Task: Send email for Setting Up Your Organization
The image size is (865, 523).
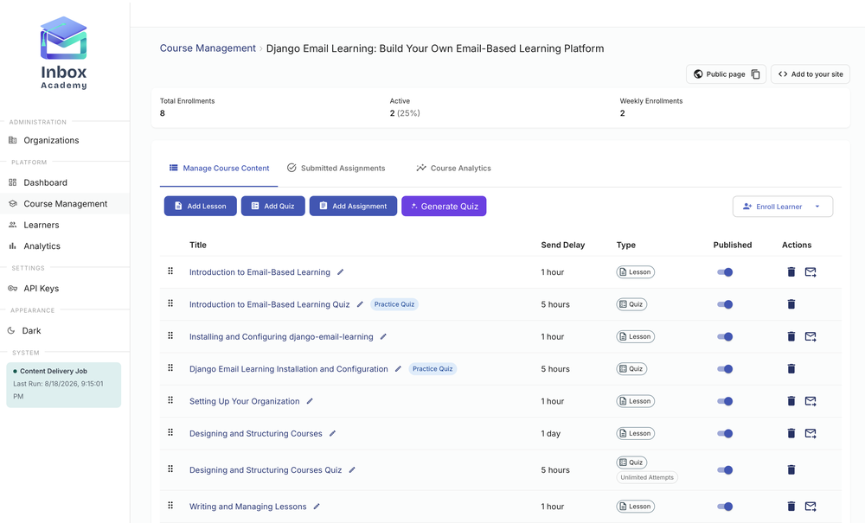Action: 811,400
